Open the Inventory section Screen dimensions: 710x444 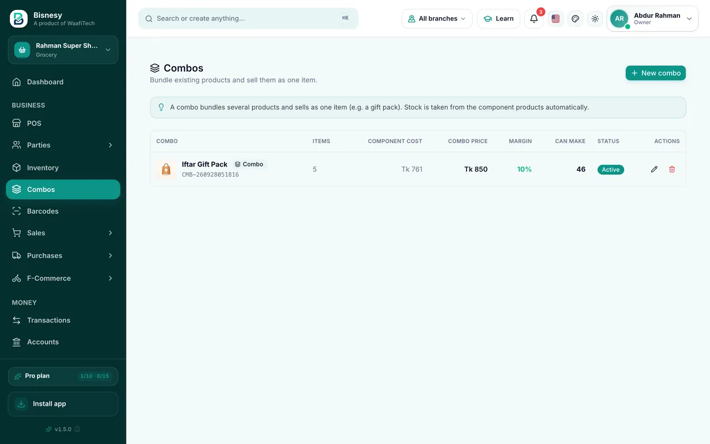(63, 168)
